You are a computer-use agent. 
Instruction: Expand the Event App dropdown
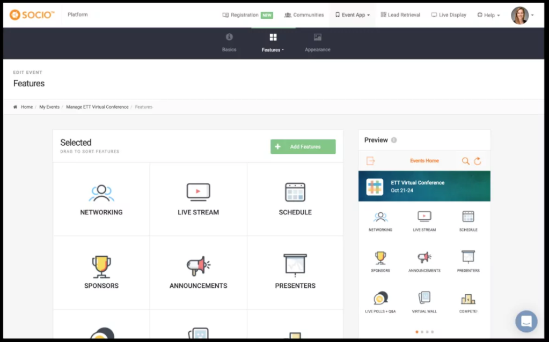pyautogui.click(x=352, y=15)
